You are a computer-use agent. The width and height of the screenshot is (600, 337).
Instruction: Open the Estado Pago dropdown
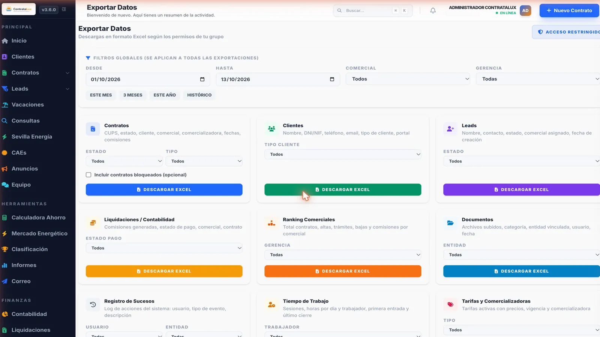pos(164,248)
